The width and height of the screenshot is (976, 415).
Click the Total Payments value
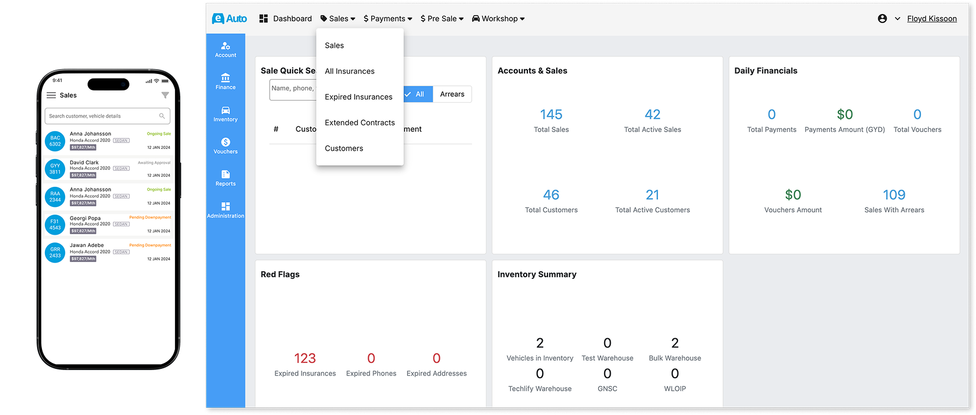click(771, 115)
